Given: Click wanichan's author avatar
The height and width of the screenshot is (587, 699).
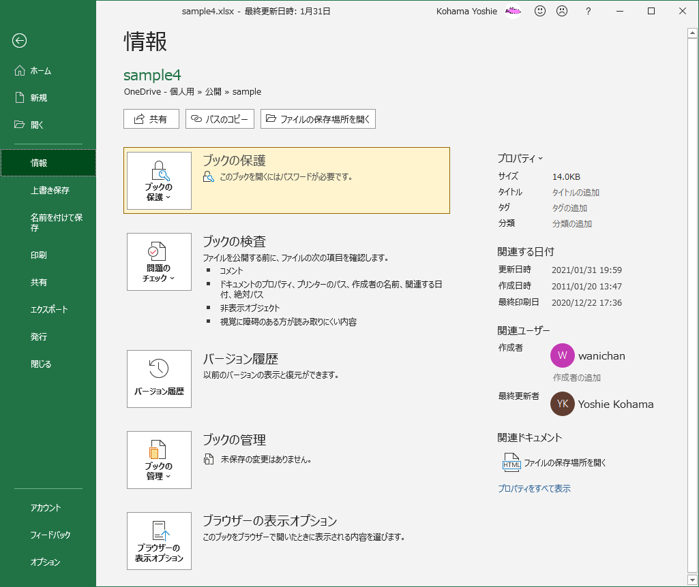Looking at the screenshot, I should (x=562, y=355).
